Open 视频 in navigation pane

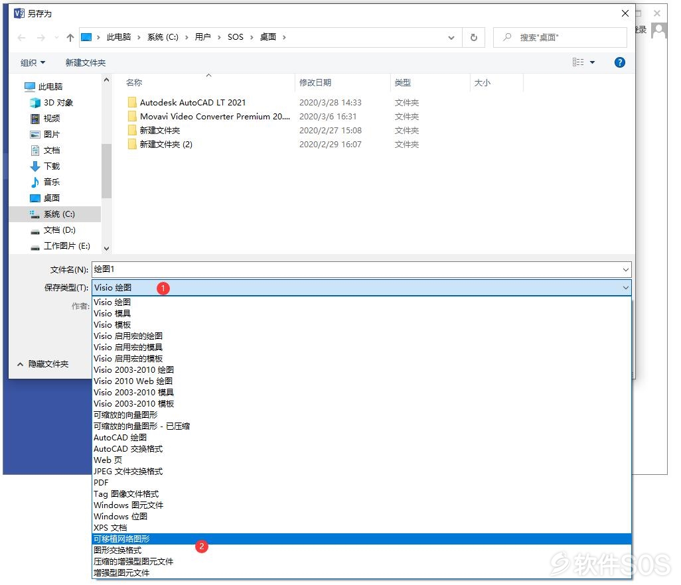(x=52, y=119)
